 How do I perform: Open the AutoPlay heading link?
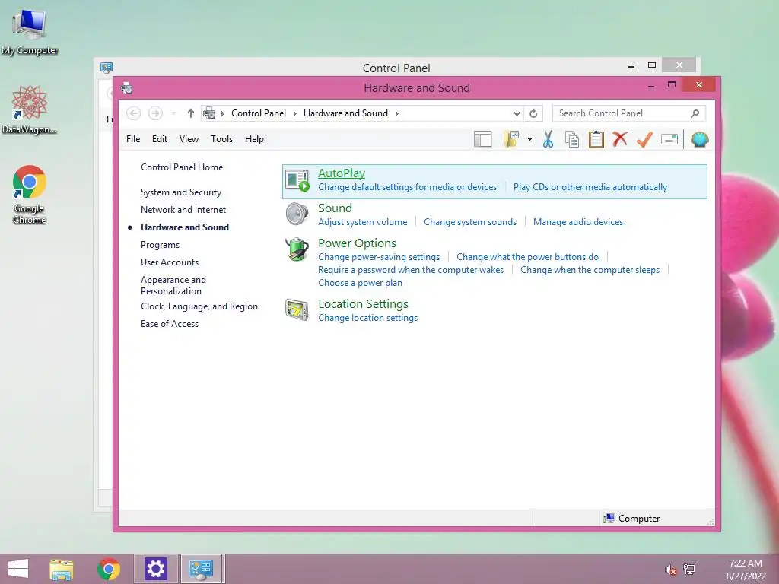(x=342, y=173)
